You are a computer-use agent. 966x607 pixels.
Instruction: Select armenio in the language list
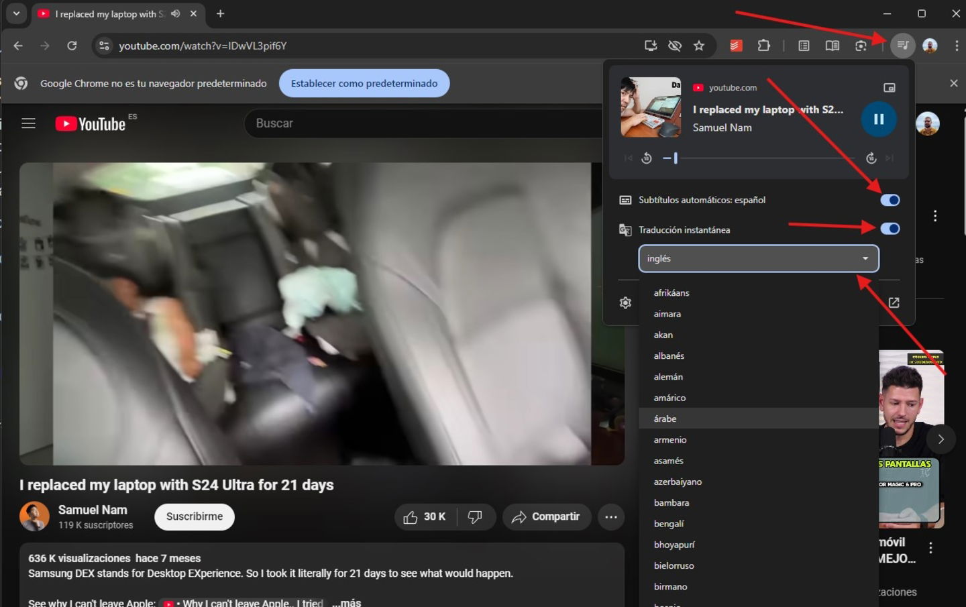click(759, 440)
